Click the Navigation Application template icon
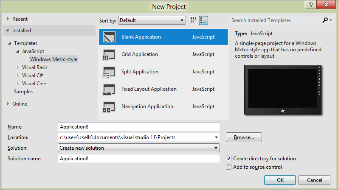Image resolution: width=338 pixels, height=190 pixels. (x=109, y=107)
